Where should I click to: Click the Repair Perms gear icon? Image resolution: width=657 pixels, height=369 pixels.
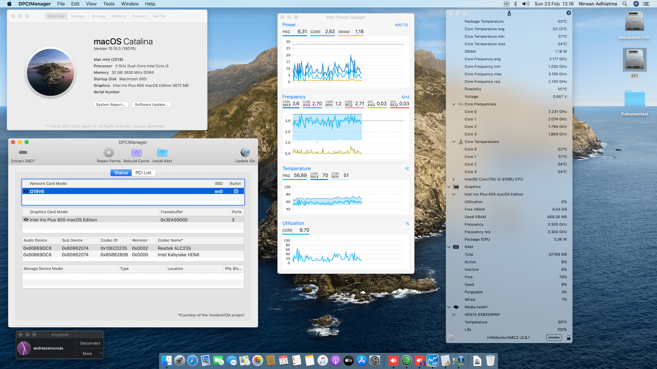coord(109,152)
